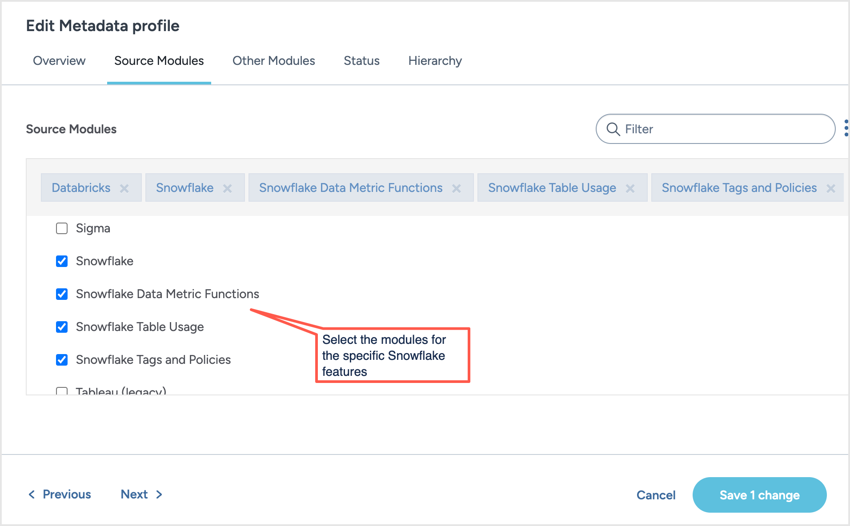Open the three-dot options menu beside Filter

point(846,128)
